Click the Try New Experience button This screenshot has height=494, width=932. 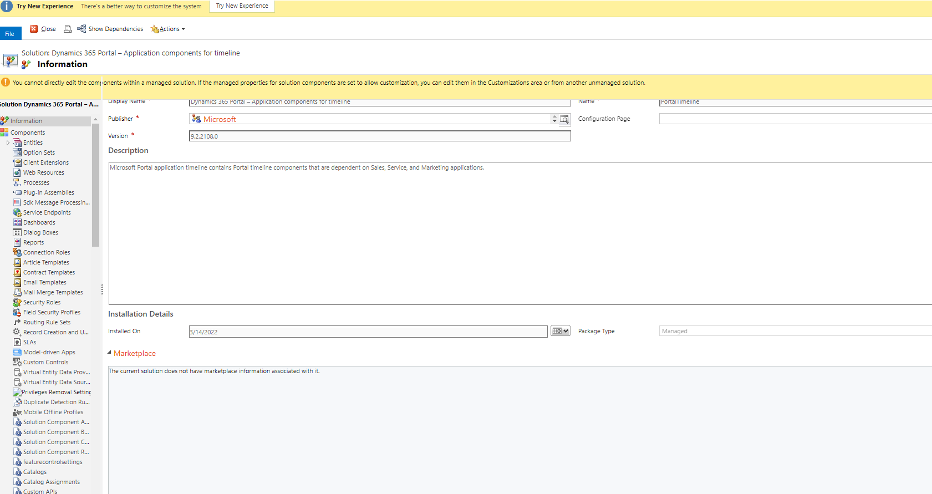[242, 6]
